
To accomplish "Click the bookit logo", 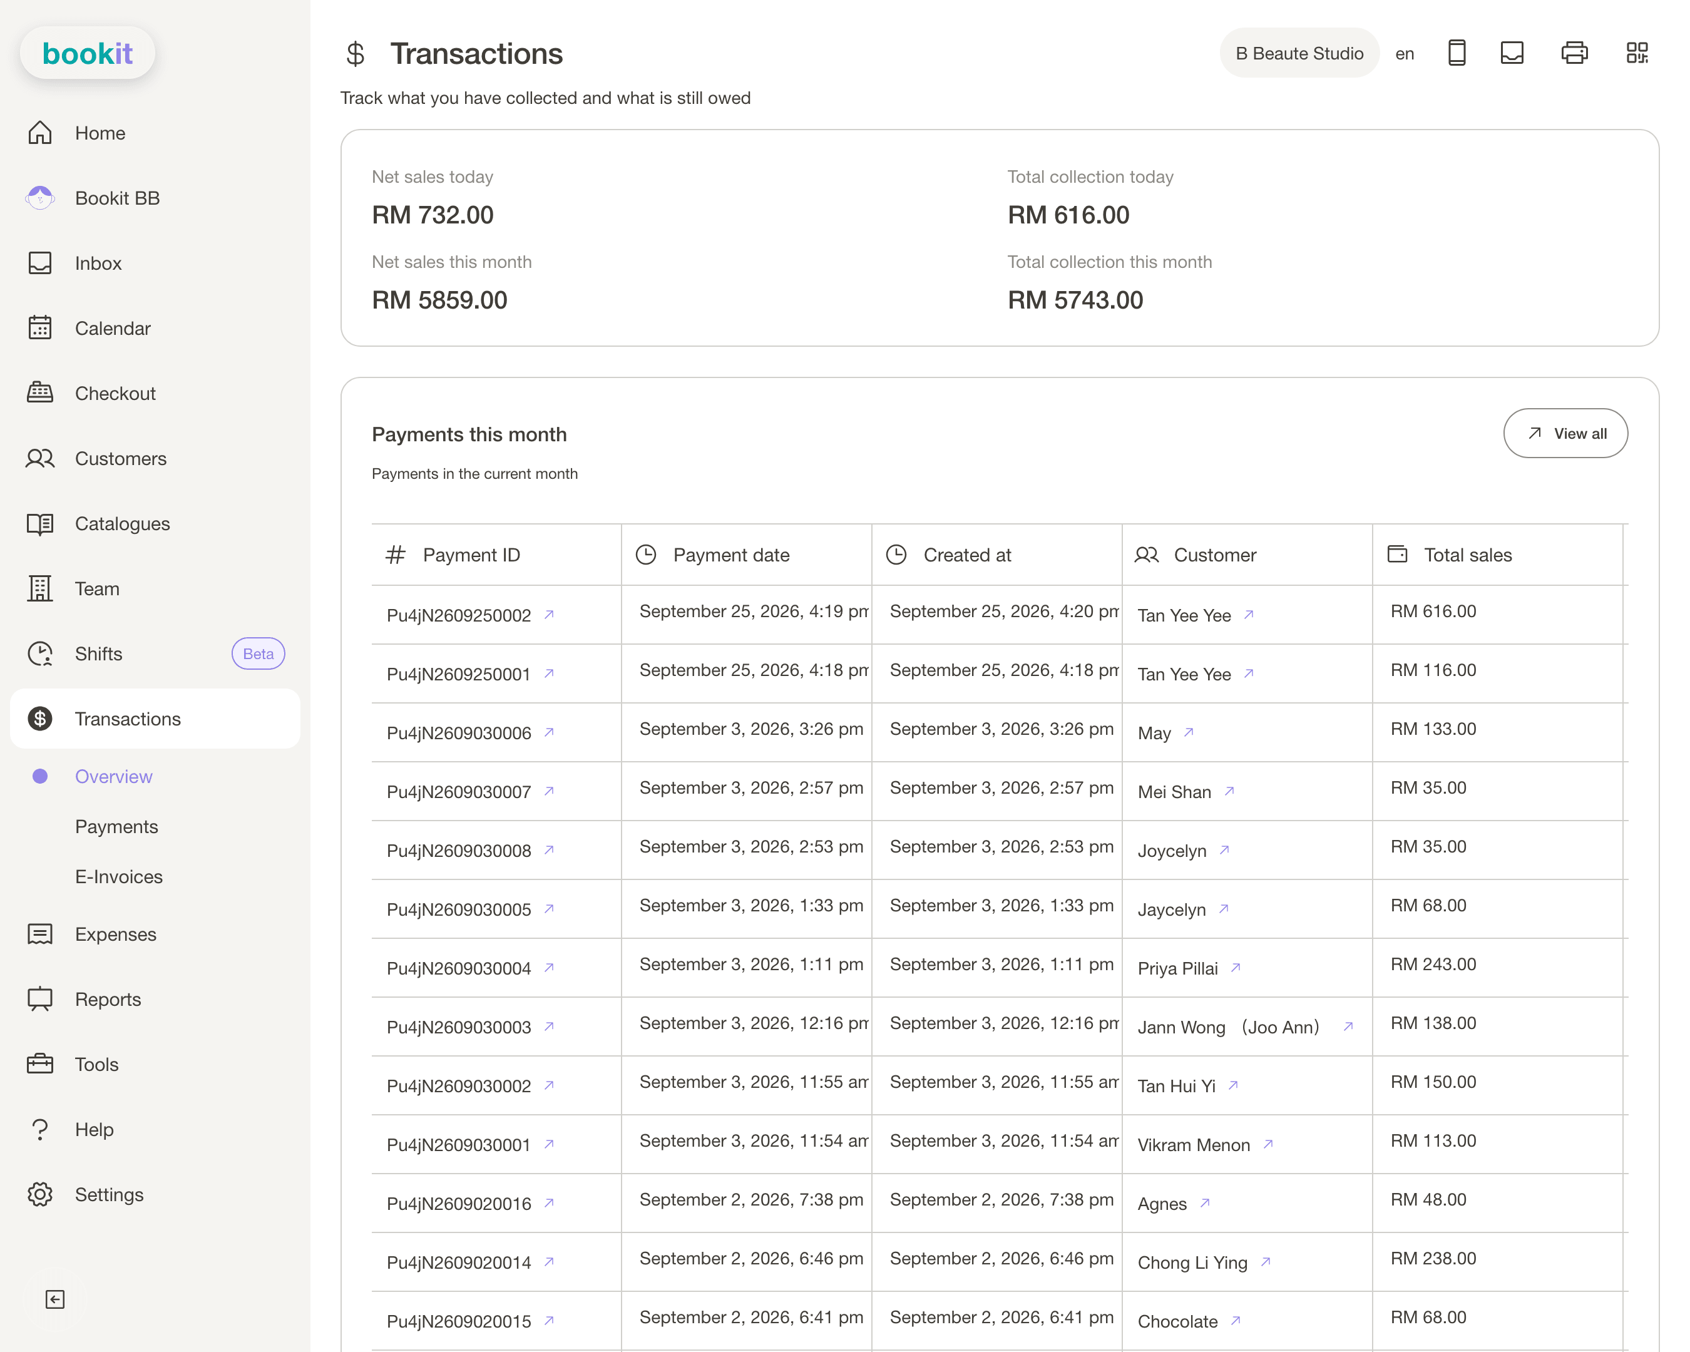I will (x=87, y=53).
